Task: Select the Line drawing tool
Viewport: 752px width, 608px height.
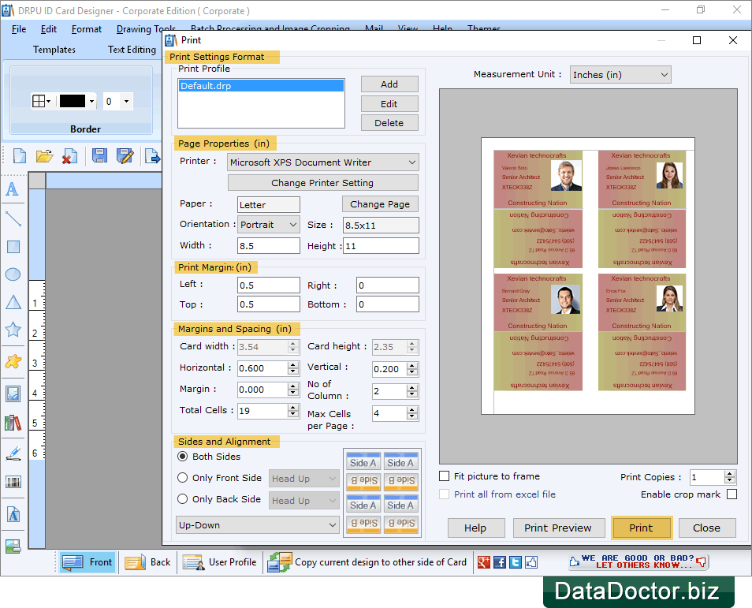Action: pos(13,218)
